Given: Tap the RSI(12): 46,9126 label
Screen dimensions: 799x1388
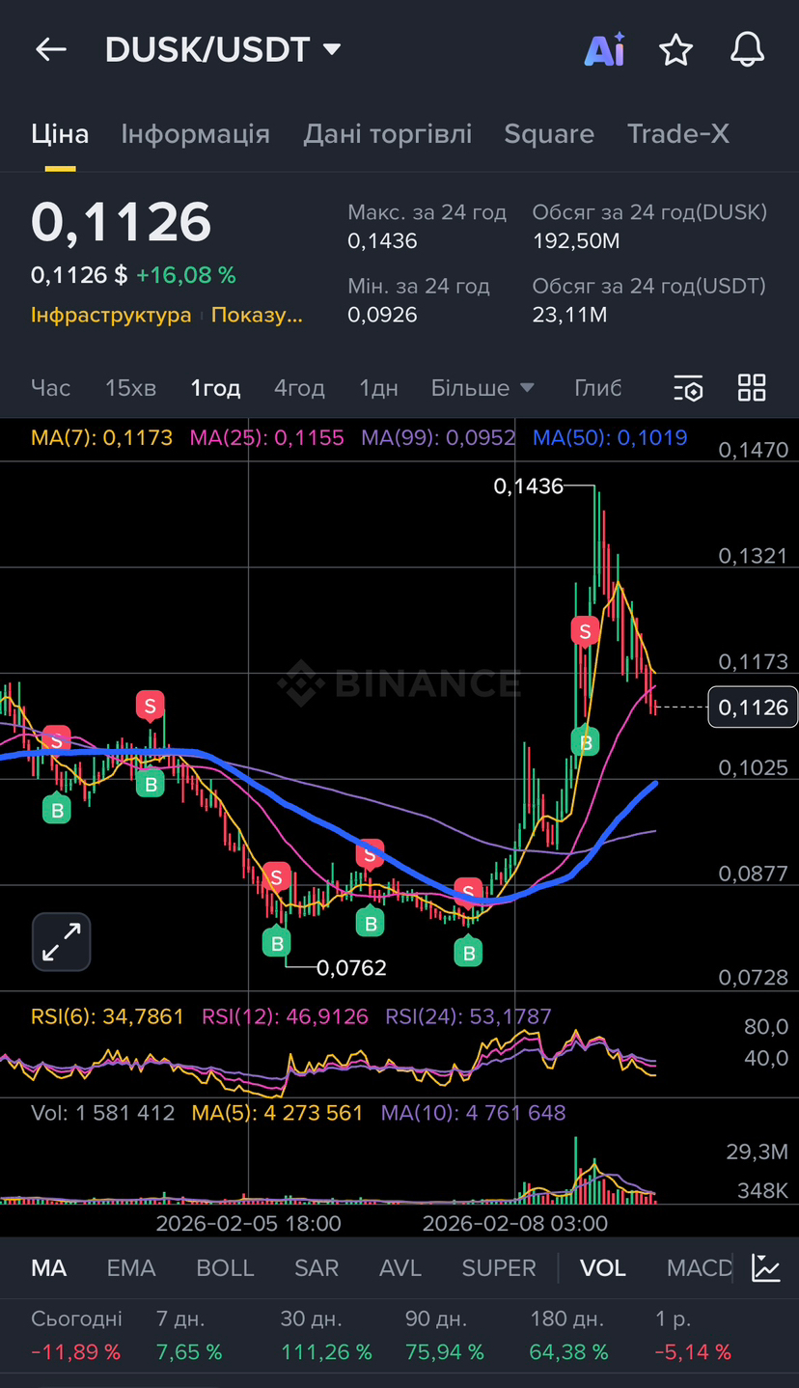Looking at the screenshot, I should pos(285,1016).
